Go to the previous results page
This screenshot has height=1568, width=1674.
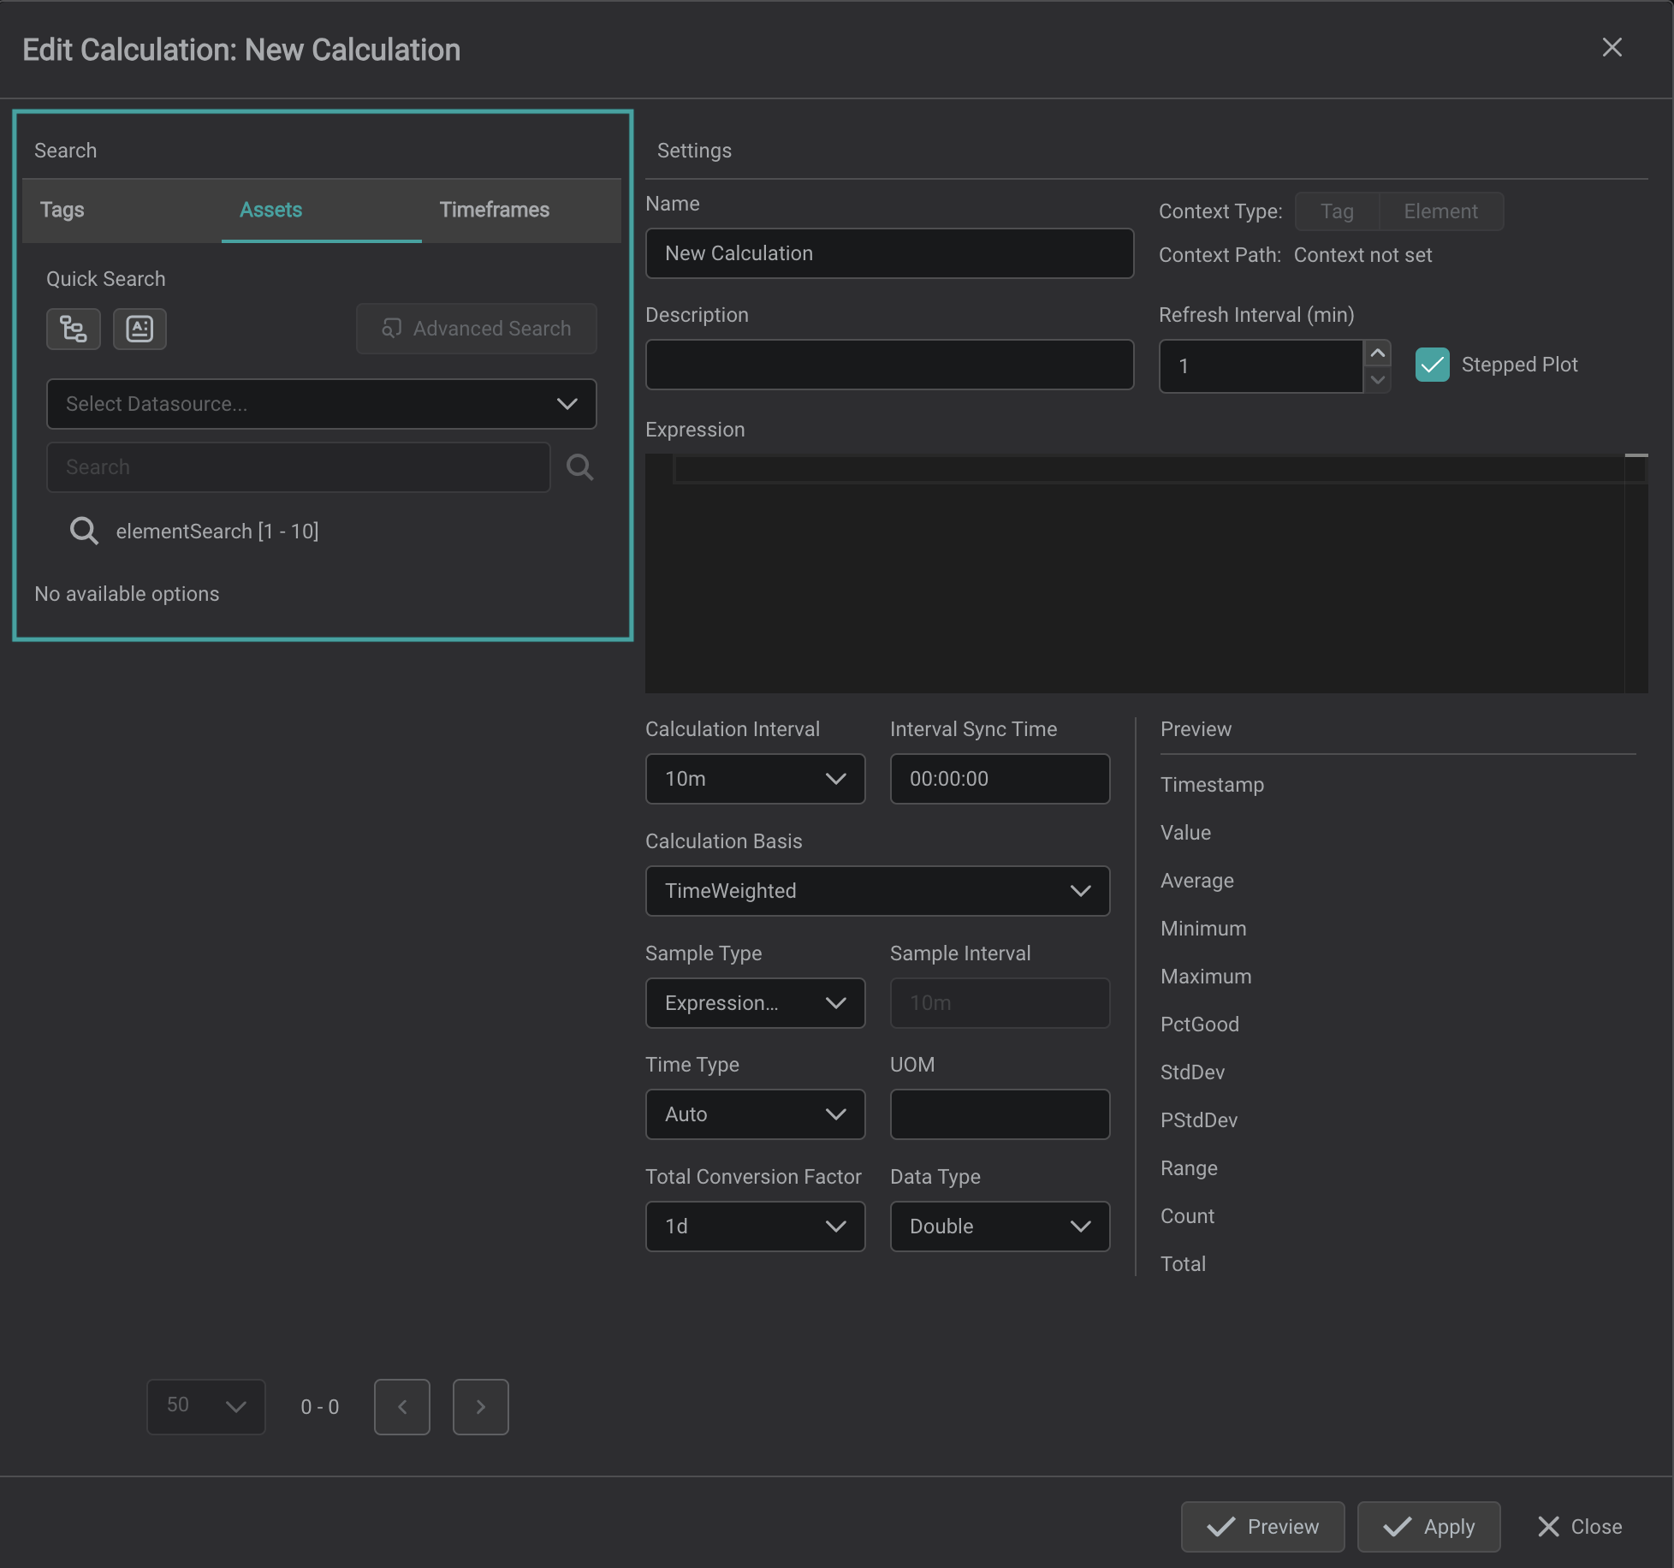click(402, 1406)
